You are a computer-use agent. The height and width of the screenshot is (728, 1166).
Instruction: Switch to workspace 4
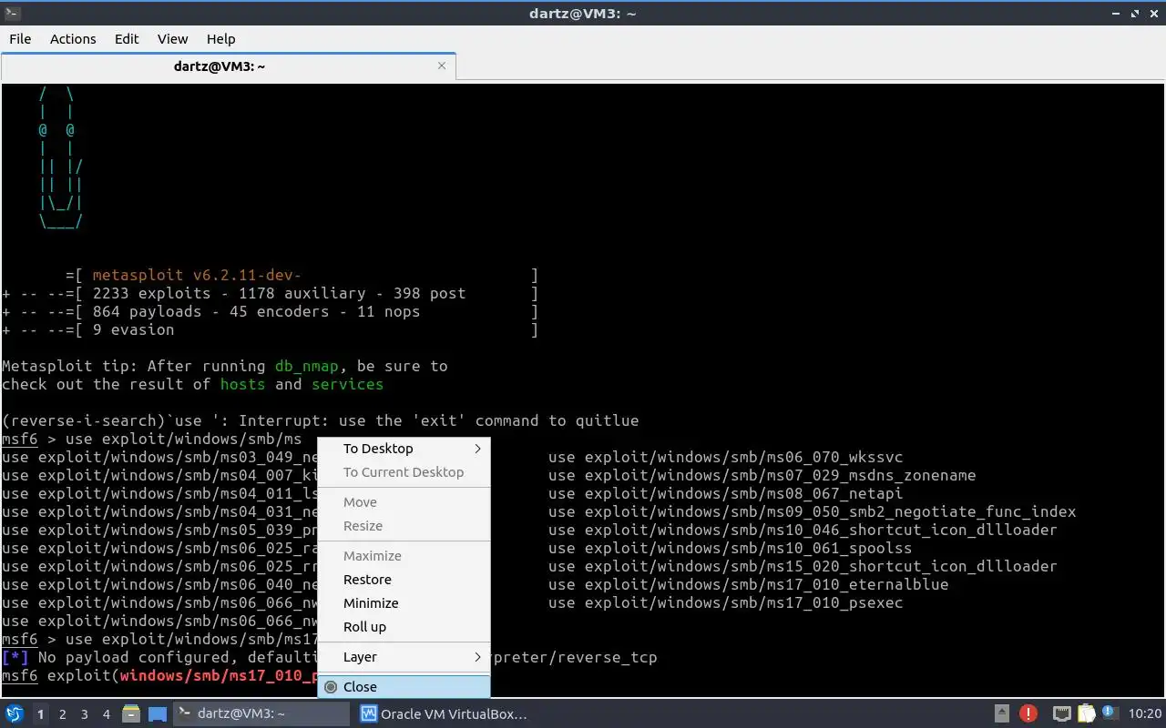[x=106, y=714]
